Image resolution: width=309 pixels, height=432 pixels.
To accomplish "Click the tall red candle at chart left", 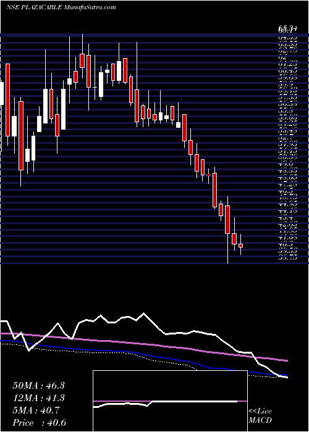I will pos(7,100).
